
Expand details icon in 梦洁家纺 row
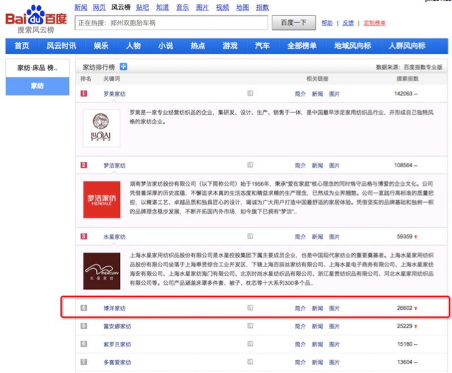tap(250, 165)
